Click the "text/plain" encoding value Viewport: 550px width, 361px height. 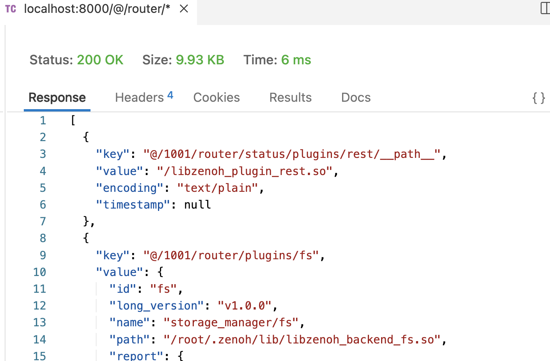218,188
